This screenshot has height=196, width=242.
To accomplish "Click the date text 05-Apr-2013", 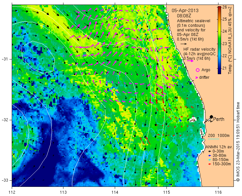I will (185, 10).
